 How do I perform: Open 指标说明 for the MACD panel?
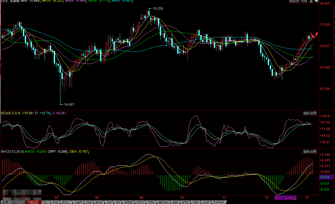[310, 152]
